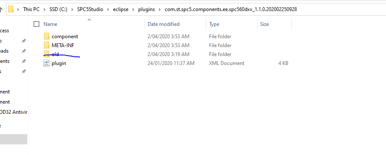Image resolution: width=386 pixels, height=155 pixels.
Task: Click the pushpin next to the item ending in "oads"
Action: pos(23,51)
